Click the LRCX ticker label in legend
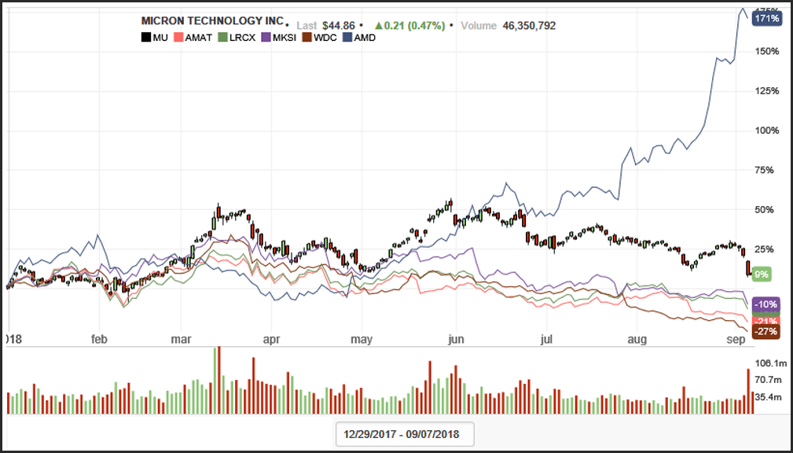Screen dimensions: 793x453 pos(242,38)
